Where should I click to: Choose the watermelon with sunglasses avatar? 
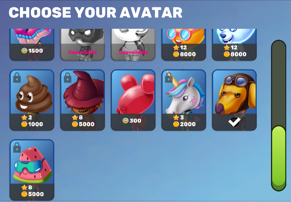(32, 170)
